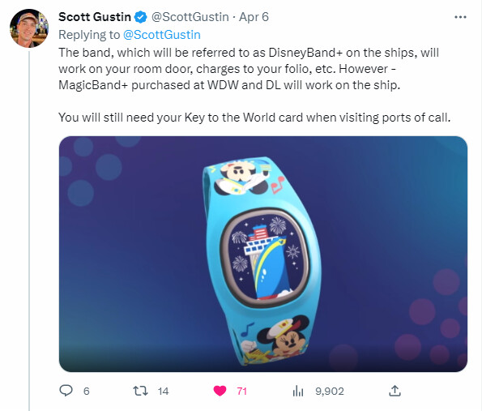The image size is (482, 411).
Task: Follow the Replying to @ScottGustin mention
Action: (162, 35)
